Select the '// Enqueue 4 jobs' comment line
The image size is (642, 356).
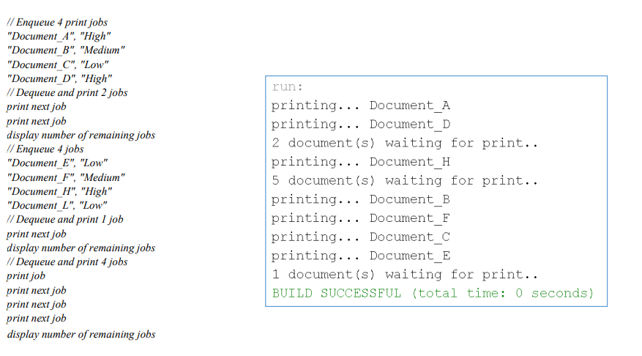click(x=45, y=149)
